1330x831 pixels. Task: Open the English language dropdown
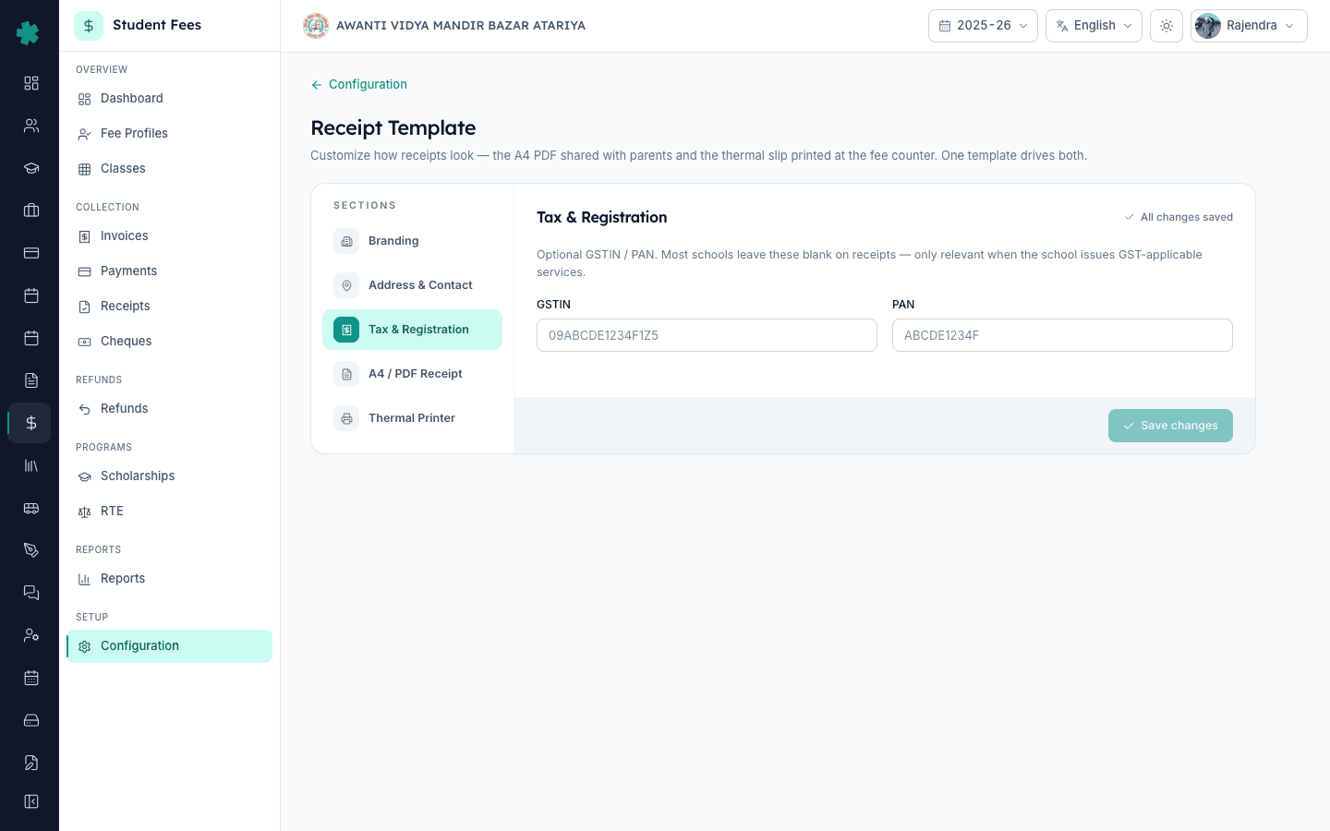coord(1094,26)
